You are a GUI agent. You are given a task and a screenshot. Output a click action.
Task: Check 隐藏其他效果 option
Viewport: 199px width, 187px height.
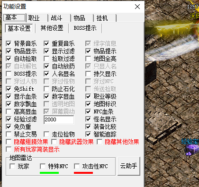[x=99, y=142]
